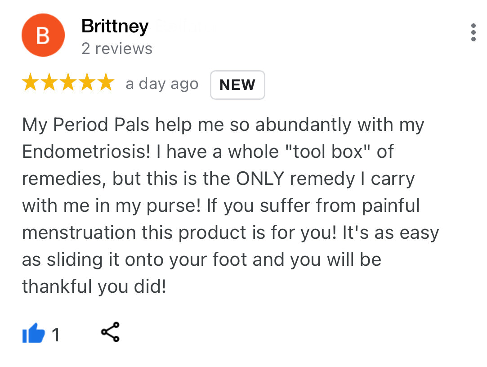The height and width of the screenshot is (367, 487).
Task: Select the fourth star of the review rating
Action: [x=87, y=83]
